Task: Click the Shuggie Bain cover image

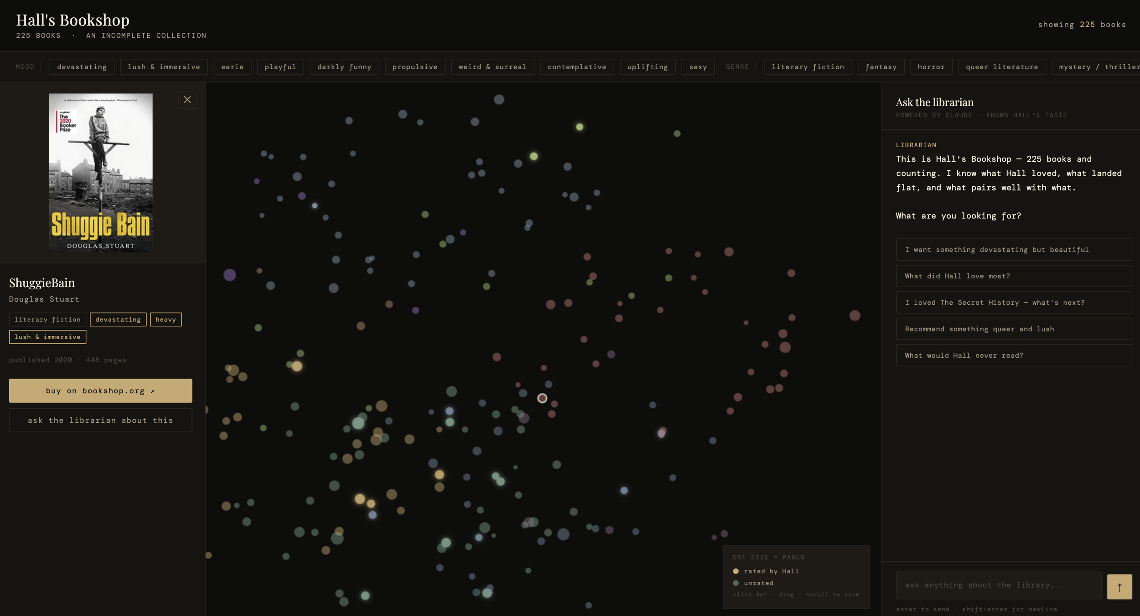Action: tap(100, 173)
